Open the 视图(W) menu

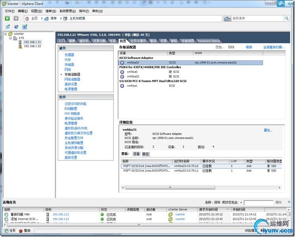(37, 11)
